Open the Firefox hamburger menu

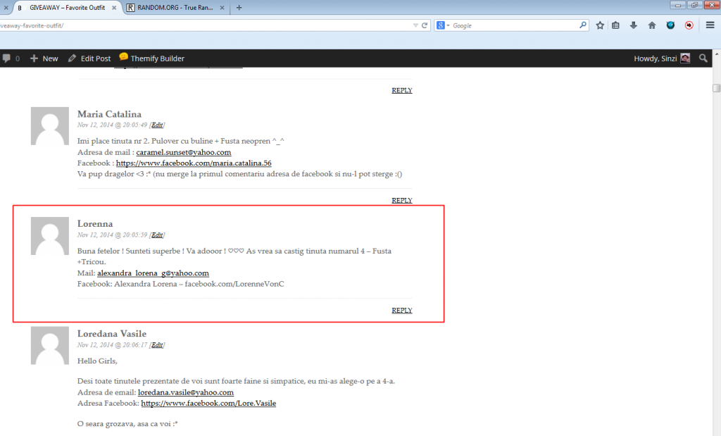click(x=710, y=25)
